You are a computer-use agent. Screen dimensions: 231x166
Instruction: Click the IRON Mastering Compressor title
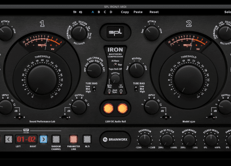tap(115, 52)
